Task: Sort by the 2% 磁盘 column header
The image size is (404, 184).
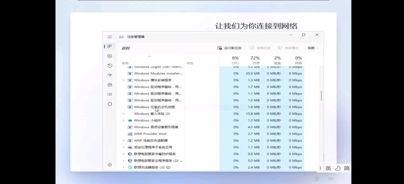Action: 277,60
